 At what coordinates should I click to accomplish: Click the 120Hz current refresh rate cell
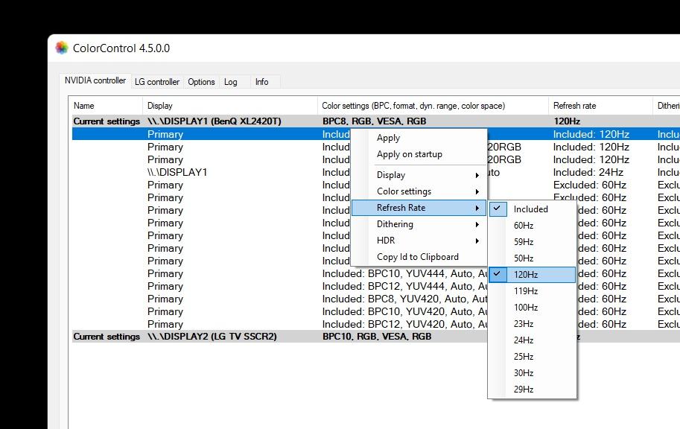(567, 121)
